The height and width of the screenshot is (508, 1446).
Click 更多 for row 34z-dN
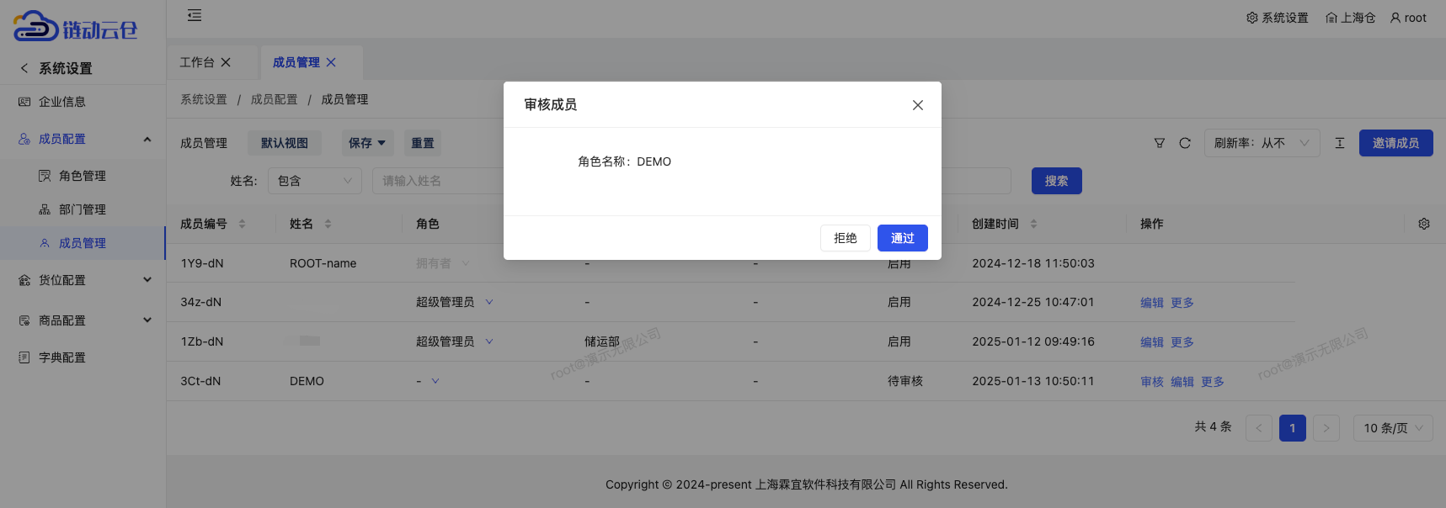pos(1182,303)
